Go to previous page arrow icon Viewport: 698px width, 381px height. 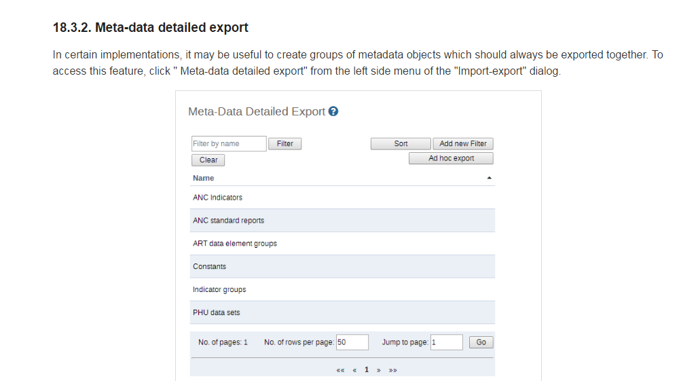pos(354,370)
